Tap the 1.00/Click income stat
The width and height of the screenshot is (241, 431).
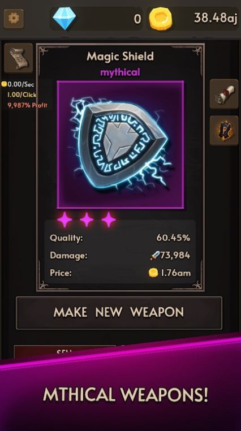tap(22, 95)
